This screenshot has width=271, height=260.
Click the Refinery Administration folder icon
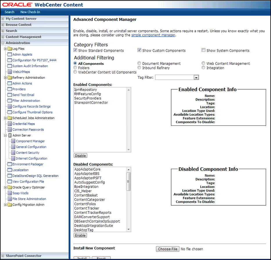point(10,78)
